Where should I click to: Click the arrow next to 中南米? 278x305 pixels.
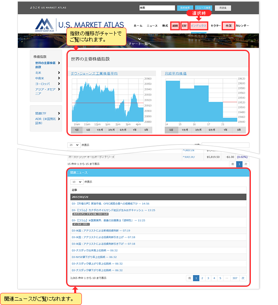[x=59, y=78]
